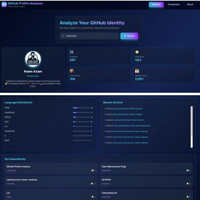Viewport: 200px width, 200px height.
Task: Click the Shell language label
Action: coord(7,140)
